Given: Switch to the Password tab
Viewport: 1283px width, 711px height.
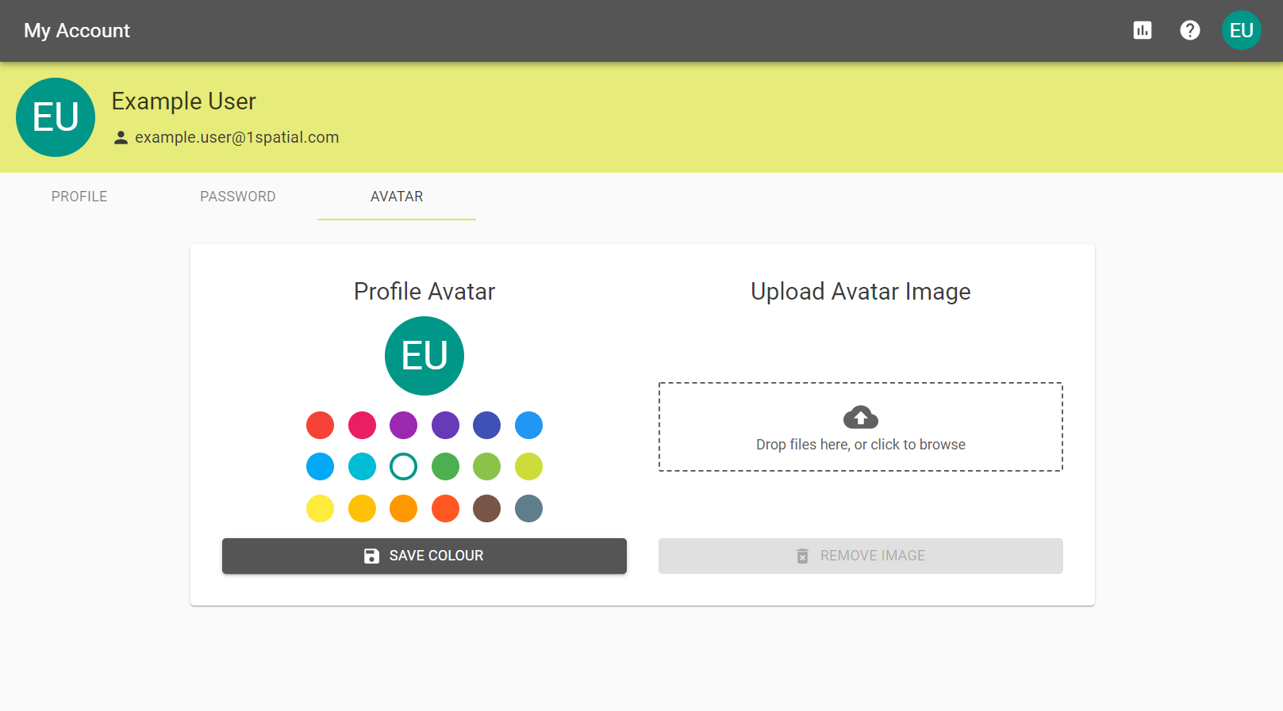Looking at the screenshot, I should (238, 197).
